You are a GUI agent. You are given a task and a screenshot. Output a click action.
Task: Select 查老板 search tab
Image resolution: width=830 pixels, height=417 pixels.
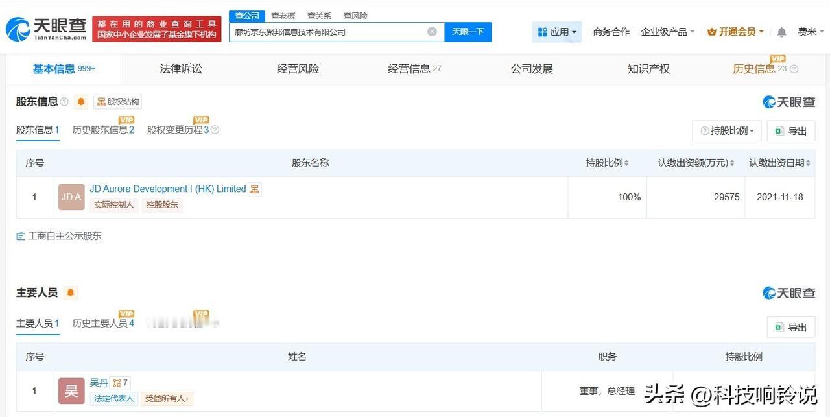tap(283, 16)
